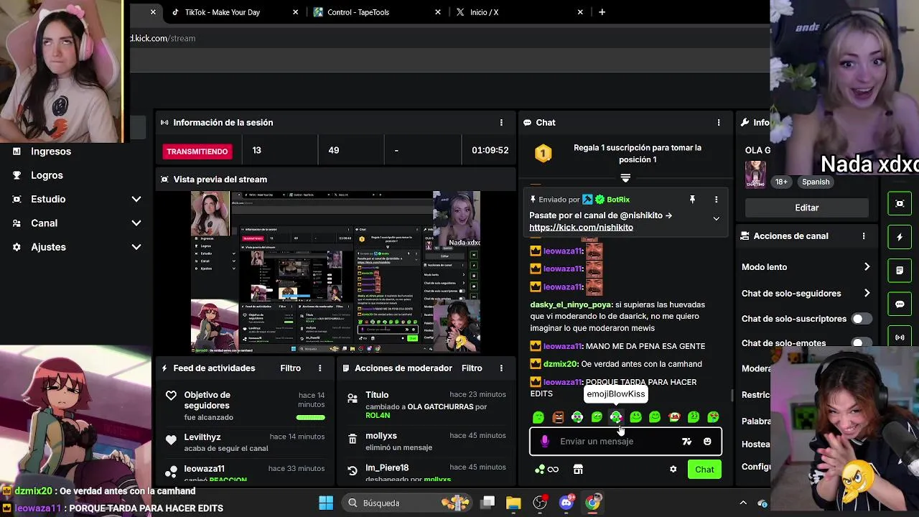Show hidden system tray icons
This screenshot has height=517, width=919.
tap(743, 503)
